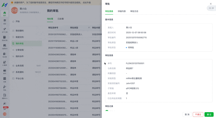Click the 单号 value FLOW25120700001
Image resolution: width=216 pixels, height=118 pixels.
(135, 63)
